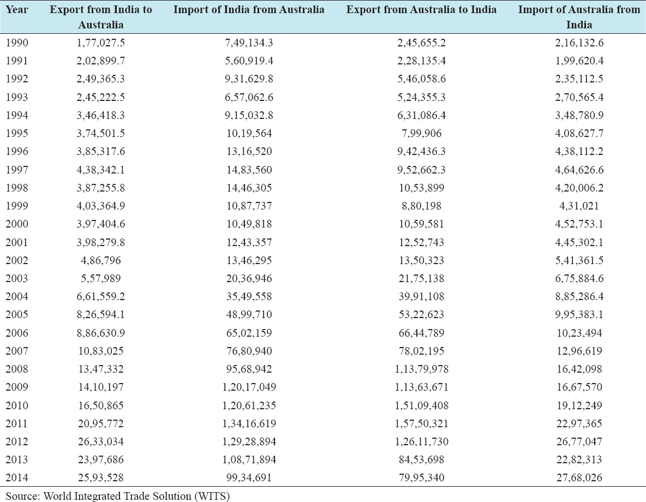
Task: Click the Source: World Integrated Trade Solution text
Action: point(118,496)
